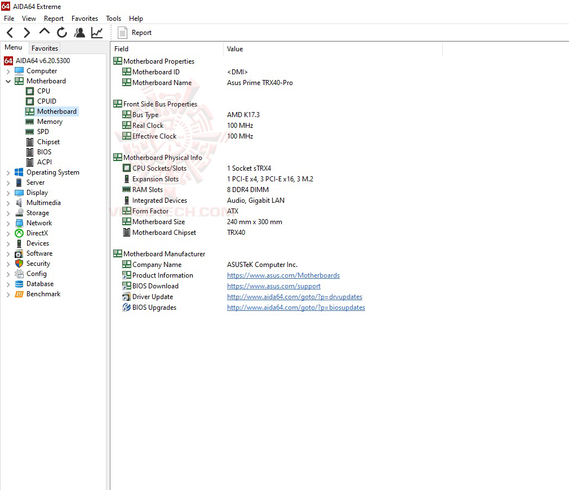
Task: Switch to the Favorites tab
Action: (45, 48)
